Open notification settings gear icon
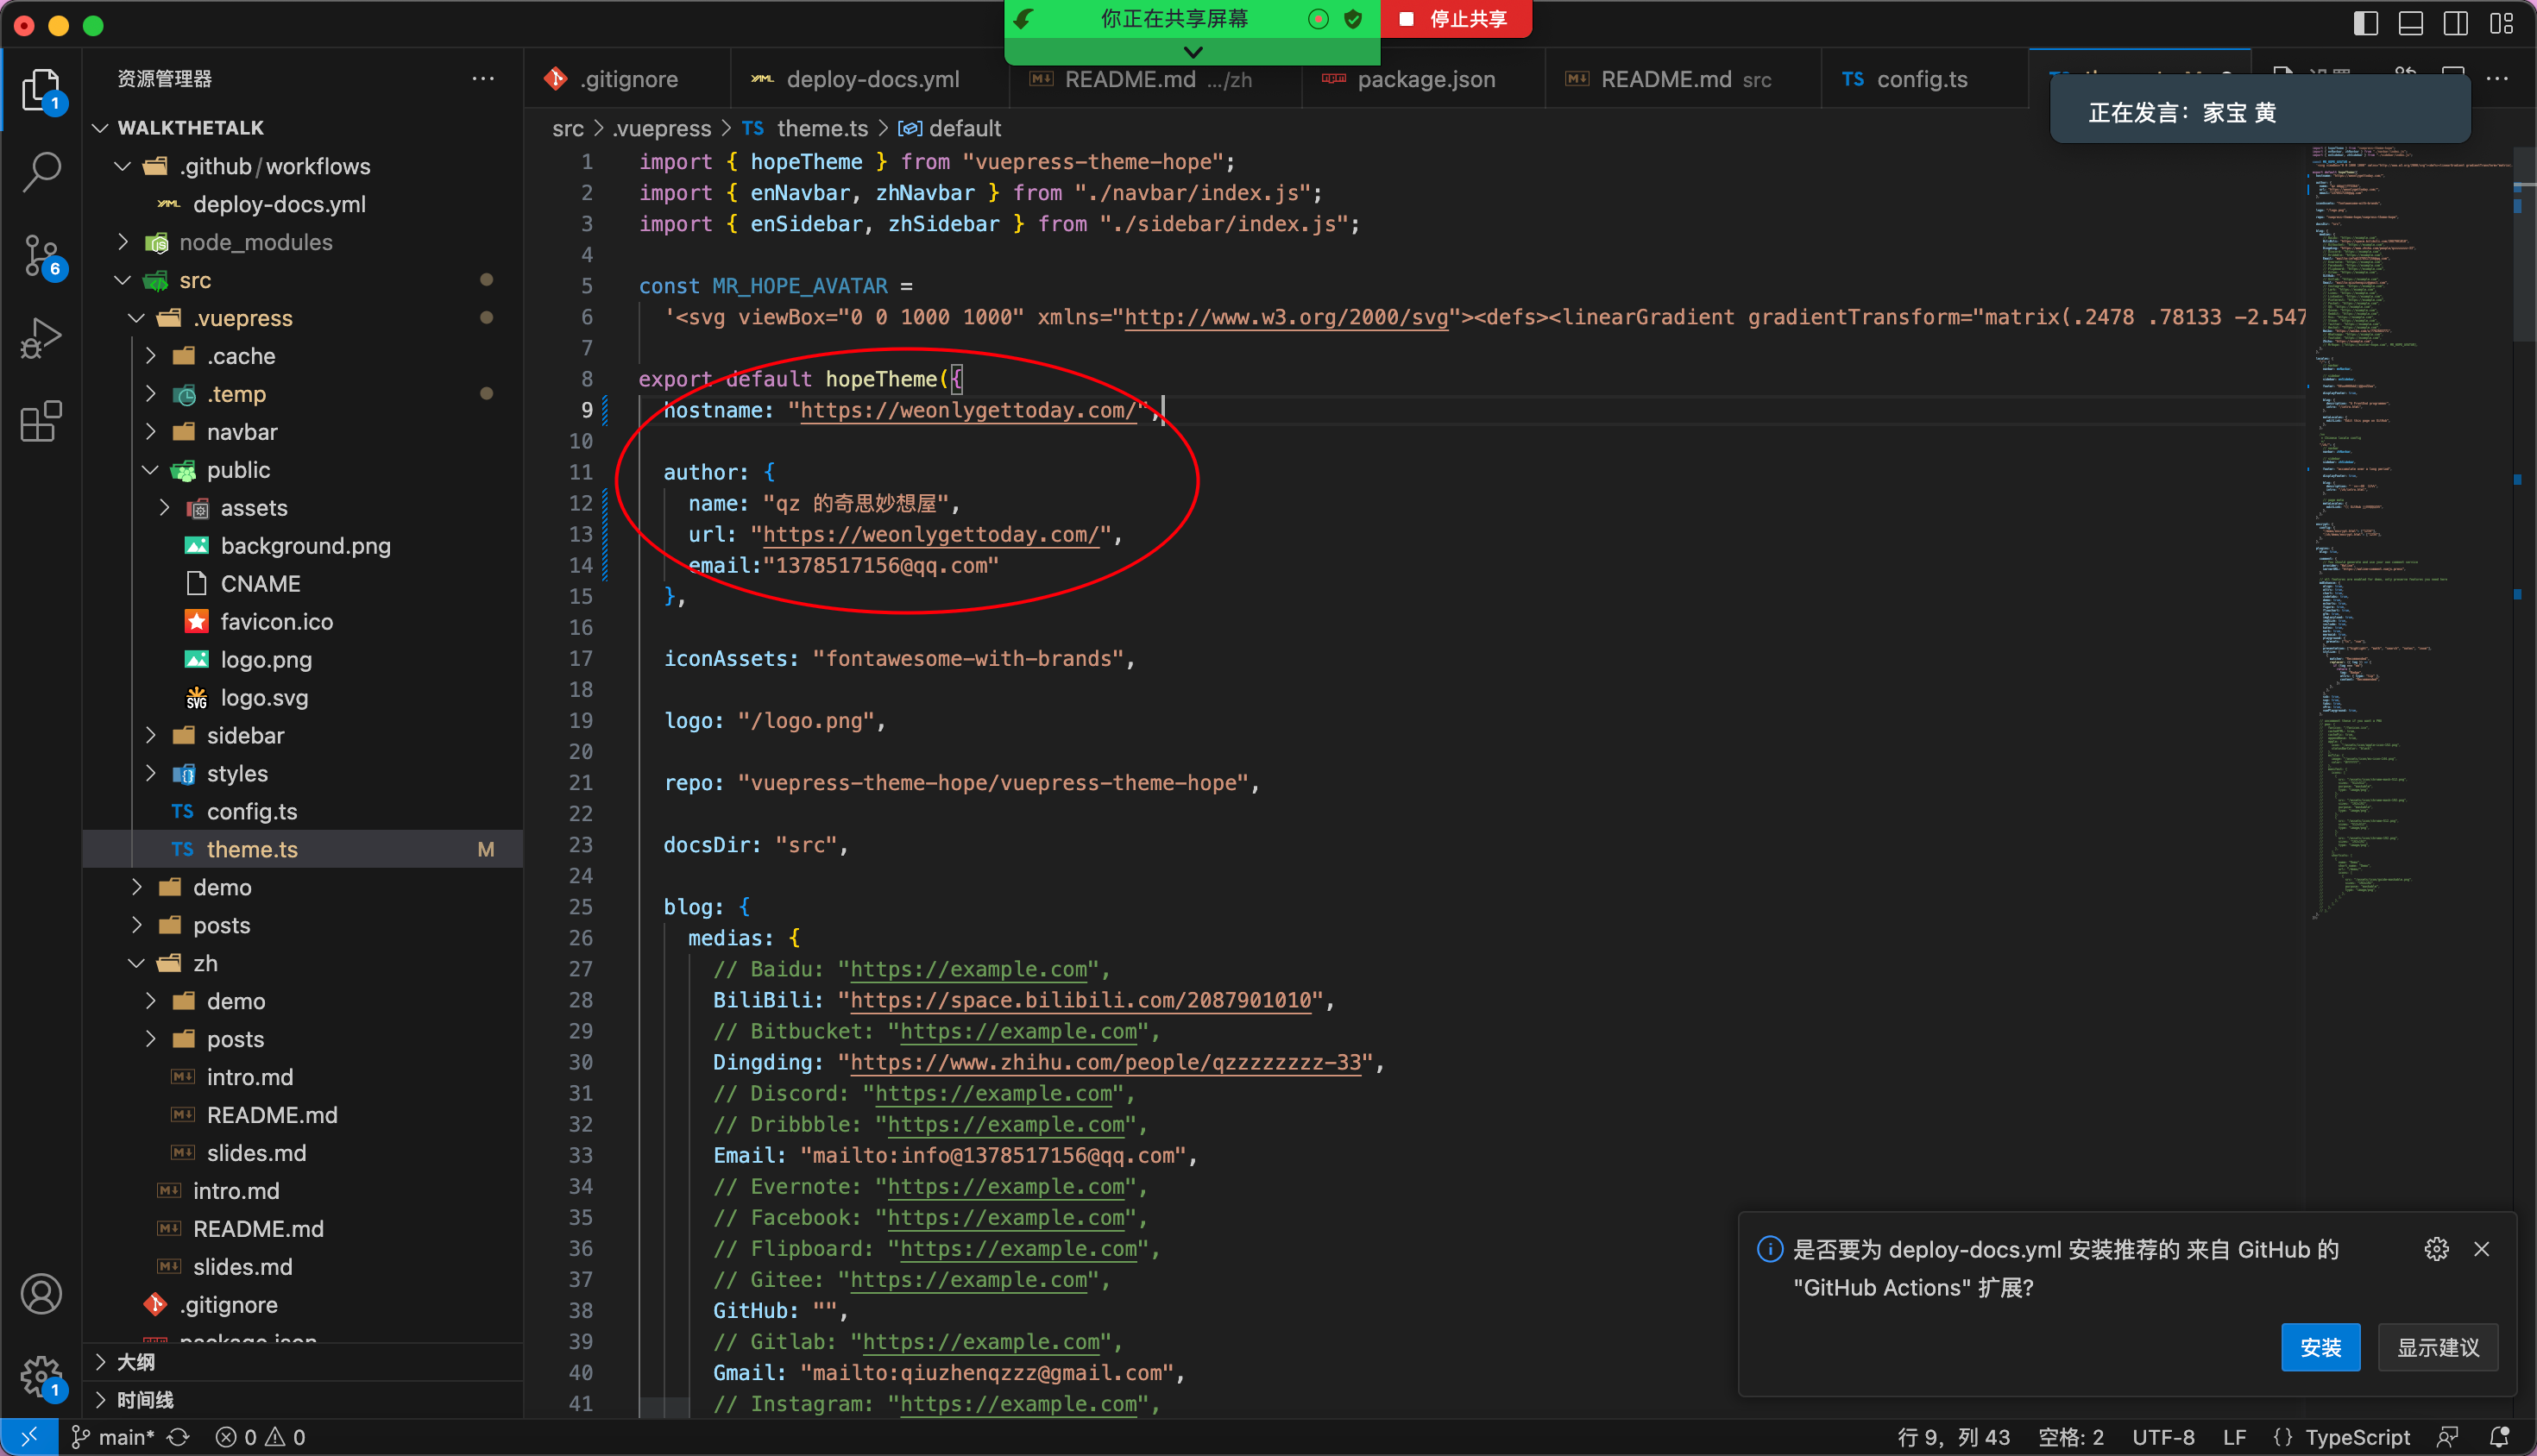 2436,1249
